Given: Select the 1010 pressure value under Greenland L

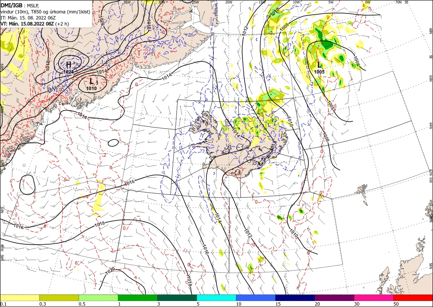Looking at the screenshot, I should click(x=91, y=88).
